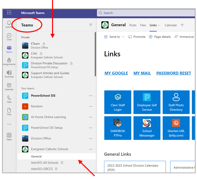
Task: Select the AdmDO-All Schools channel
Action: pos(57,163)
